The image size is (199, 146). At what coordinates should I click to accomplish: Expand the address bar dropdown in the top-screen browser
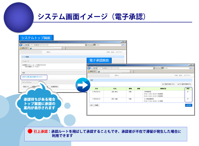pyautogui.click(x=86, y=45)
